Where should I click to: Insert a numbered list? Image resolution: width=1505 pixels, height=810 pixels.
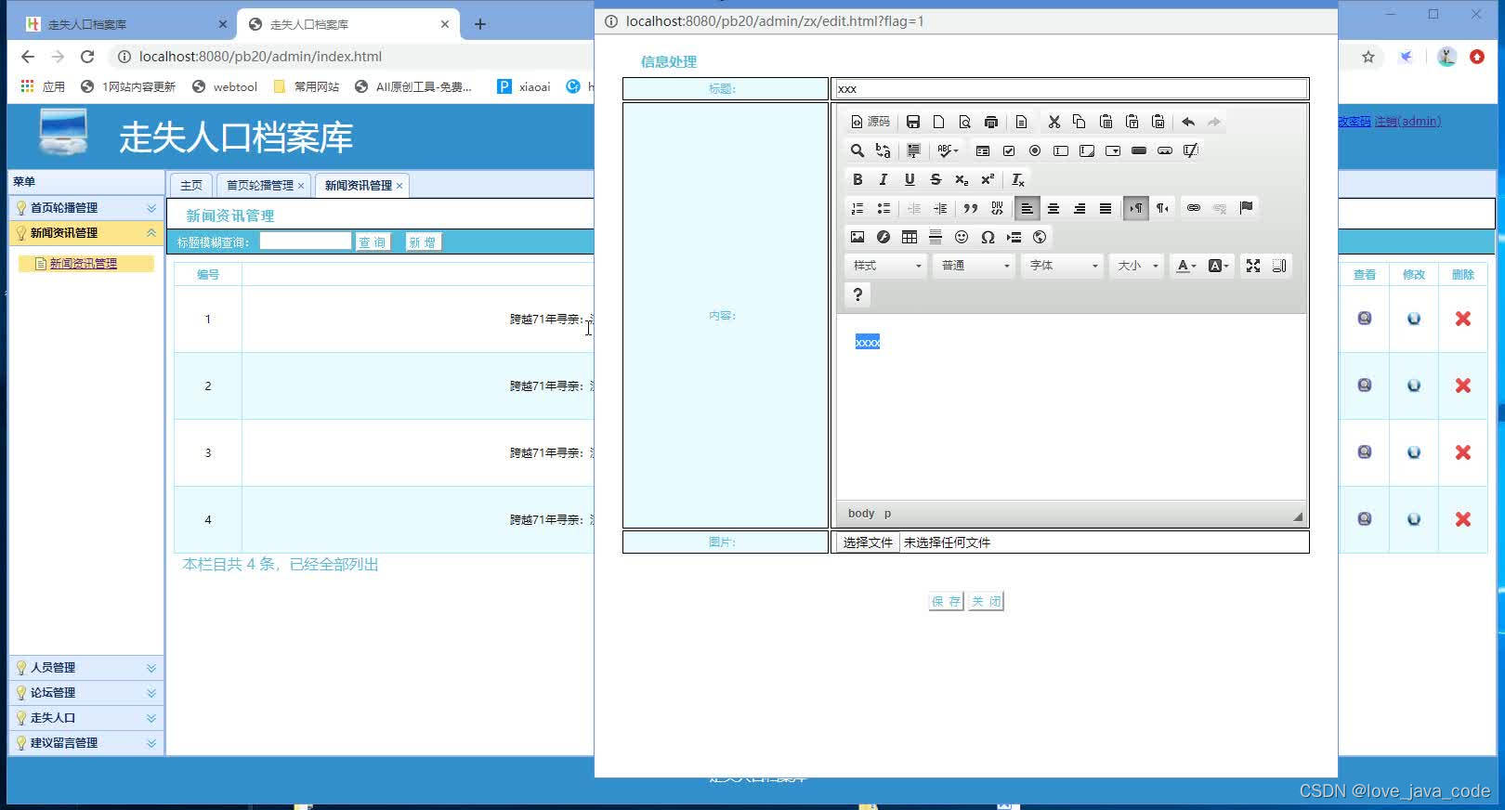pos(857,208)
